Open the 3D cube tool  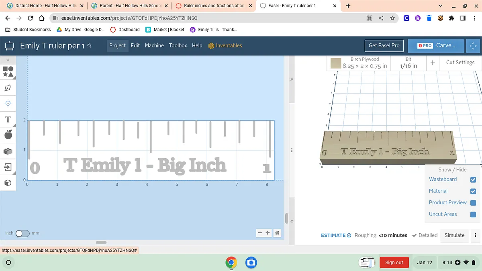pyautogui.click(x=8, y=183)
